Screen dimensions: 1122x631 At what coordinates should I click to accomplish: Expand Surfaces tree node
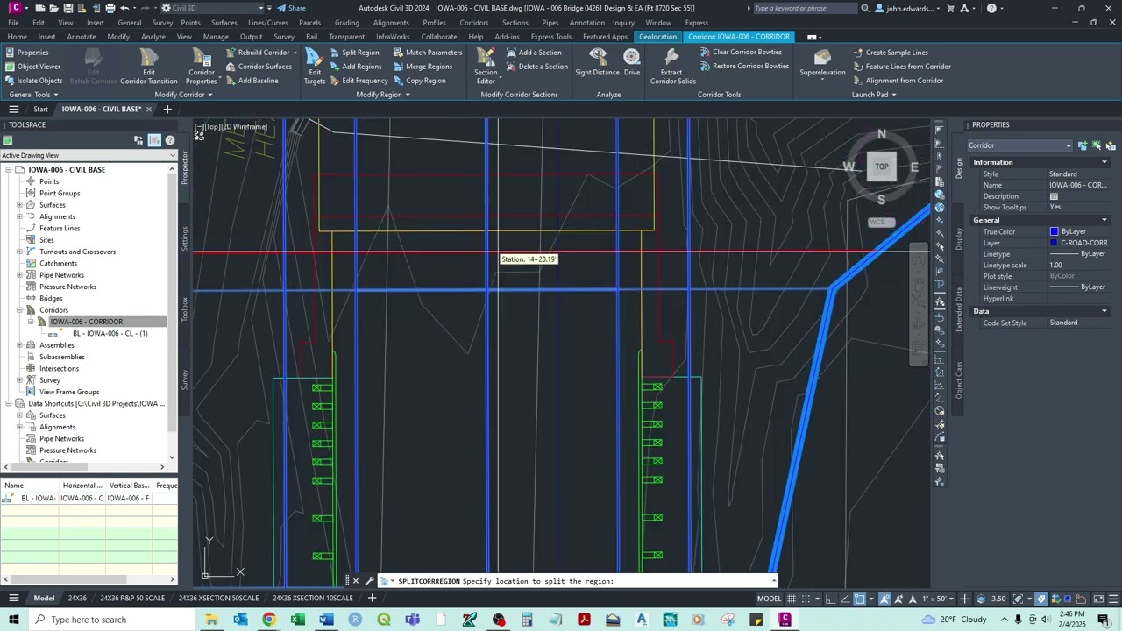19,205
